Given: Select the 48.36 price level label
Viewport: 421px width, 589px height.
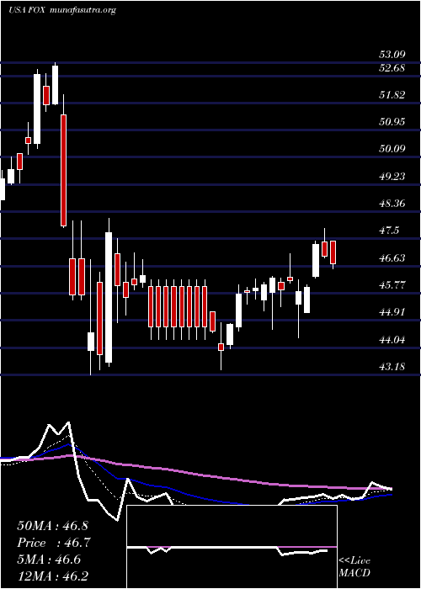Looking at the screenshot, I should 392,204.
